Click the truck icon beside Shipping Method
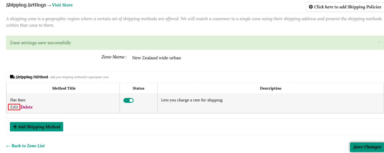Image resolution: width=384 pixels, height=153 pixels. [12, 77]
